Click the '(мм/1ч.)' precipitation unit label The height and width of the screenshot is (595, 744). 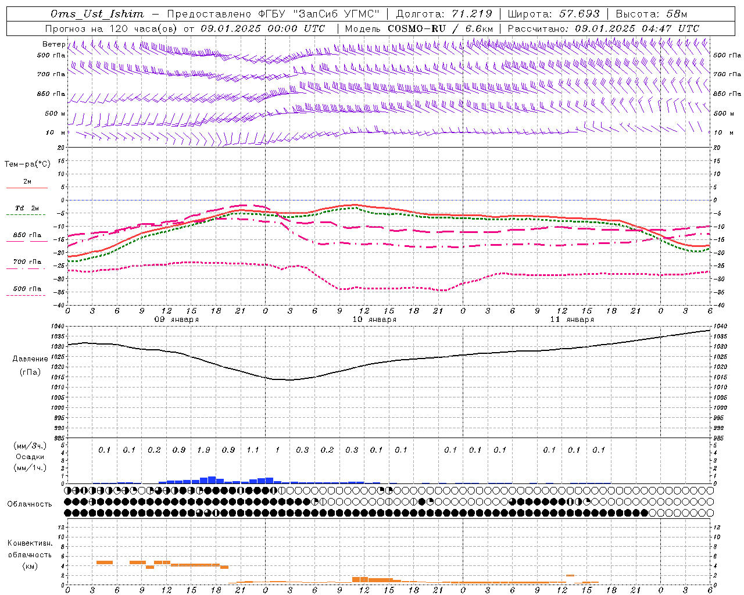(x=30, y=468)
